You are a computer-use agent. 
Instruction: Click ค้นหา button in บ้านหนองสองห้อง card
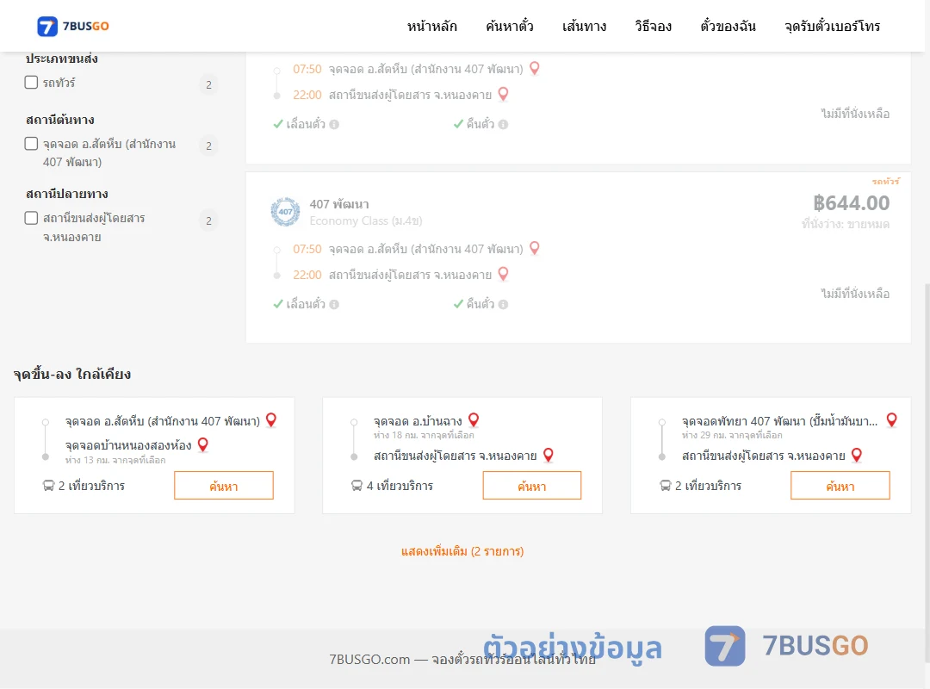[224, 486]
